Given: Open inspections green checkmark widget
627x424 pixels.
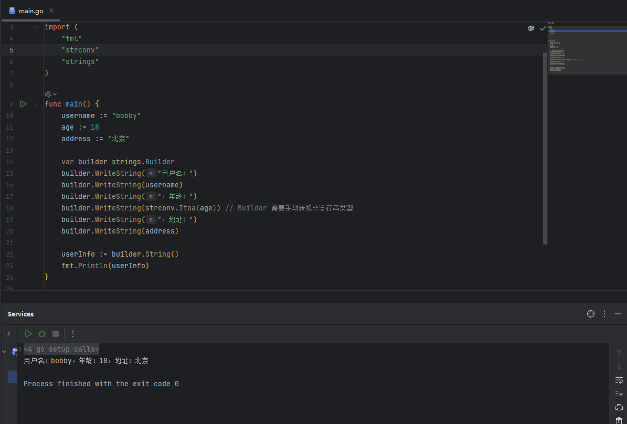Looking at the screenshot, I should coord(543,28).
